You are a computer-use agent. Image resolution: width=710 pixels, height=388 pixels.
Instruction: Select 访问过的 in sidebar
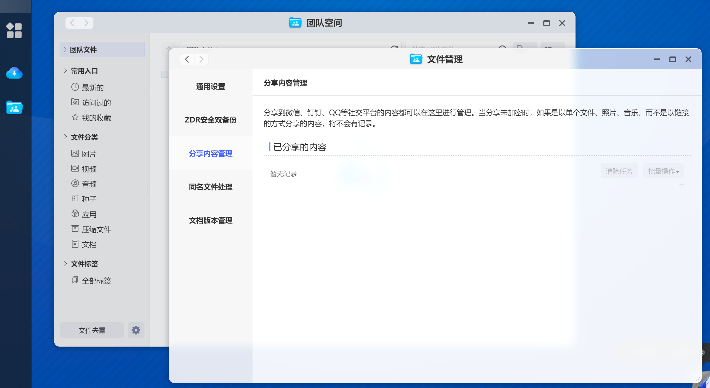(x=96, y=103)
